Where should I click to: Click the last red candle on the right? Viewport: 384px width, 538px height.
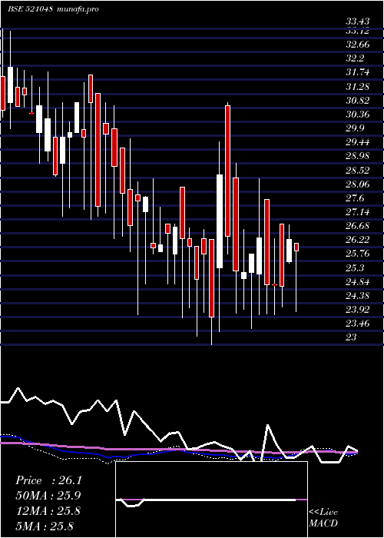click(x=296, y=247)
